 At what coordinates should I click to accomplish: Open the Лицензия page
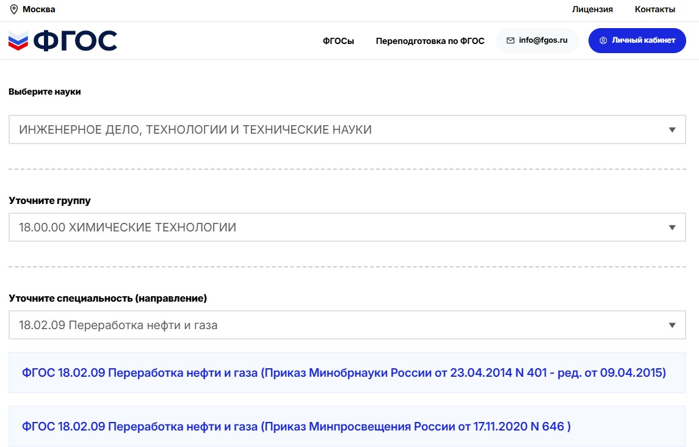(x=592, y=9)
